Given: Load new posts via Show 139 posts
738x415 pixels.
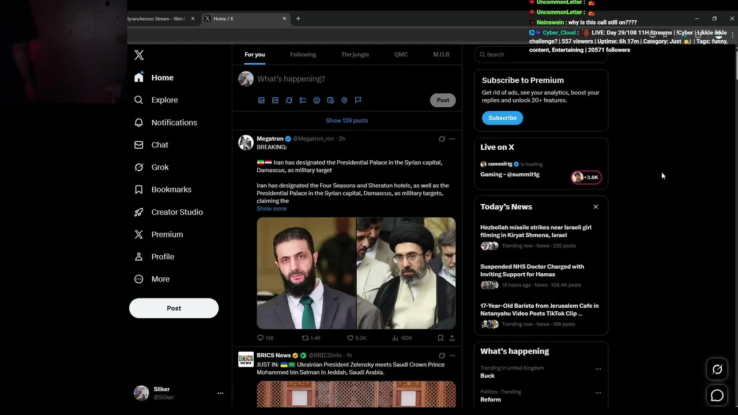Looking at the screenshot, I should click(347, 120).
